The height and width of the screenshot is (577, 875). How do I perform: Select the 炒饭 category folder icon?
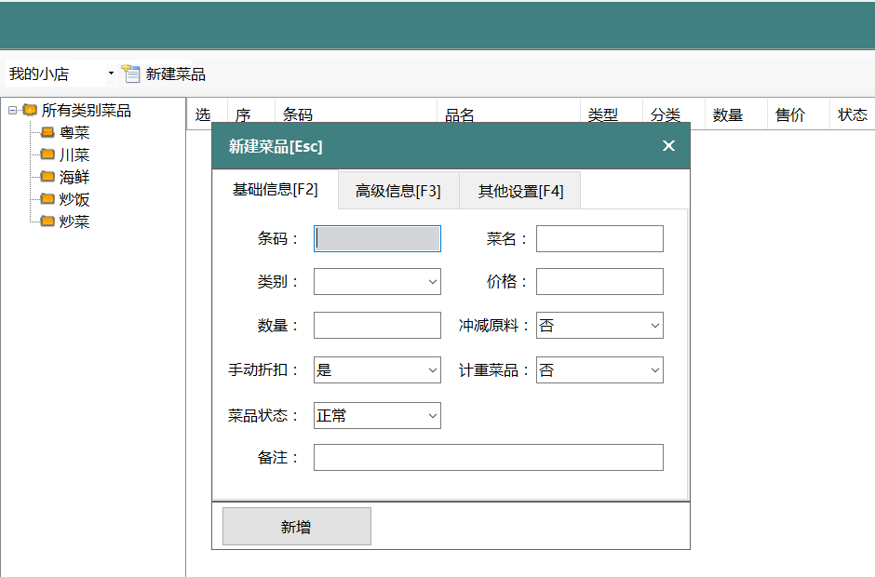(x=47, y=199)
